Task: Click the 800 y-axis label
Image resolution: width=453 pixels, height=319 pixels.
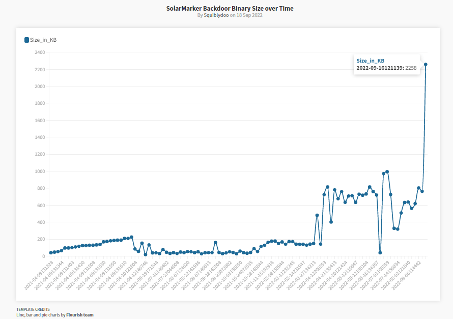Action: tap(41, 188)
